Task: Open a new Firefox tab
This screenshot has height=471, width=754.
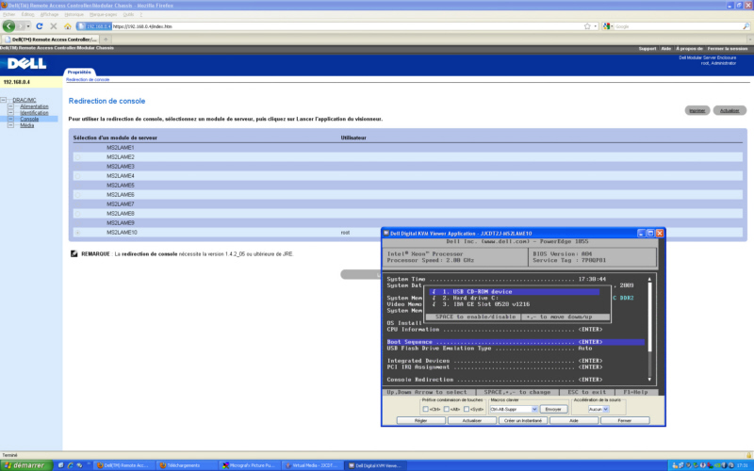Action: click(x=106, y=40)
